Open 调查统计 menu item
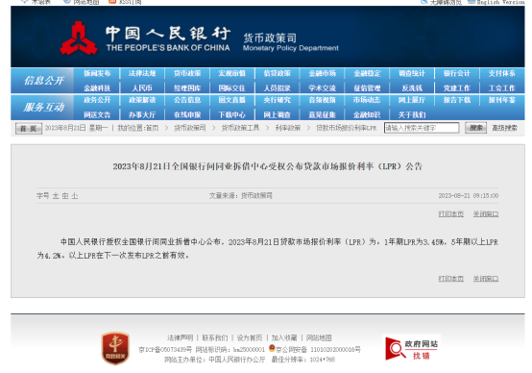Screen dimensions: 532x373 (x=412, y=73)
